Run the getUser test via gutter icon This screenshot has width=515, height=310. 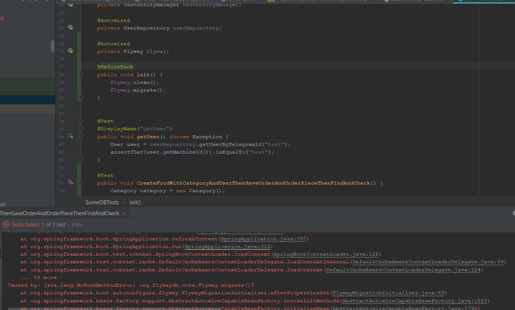coord(70,136)
